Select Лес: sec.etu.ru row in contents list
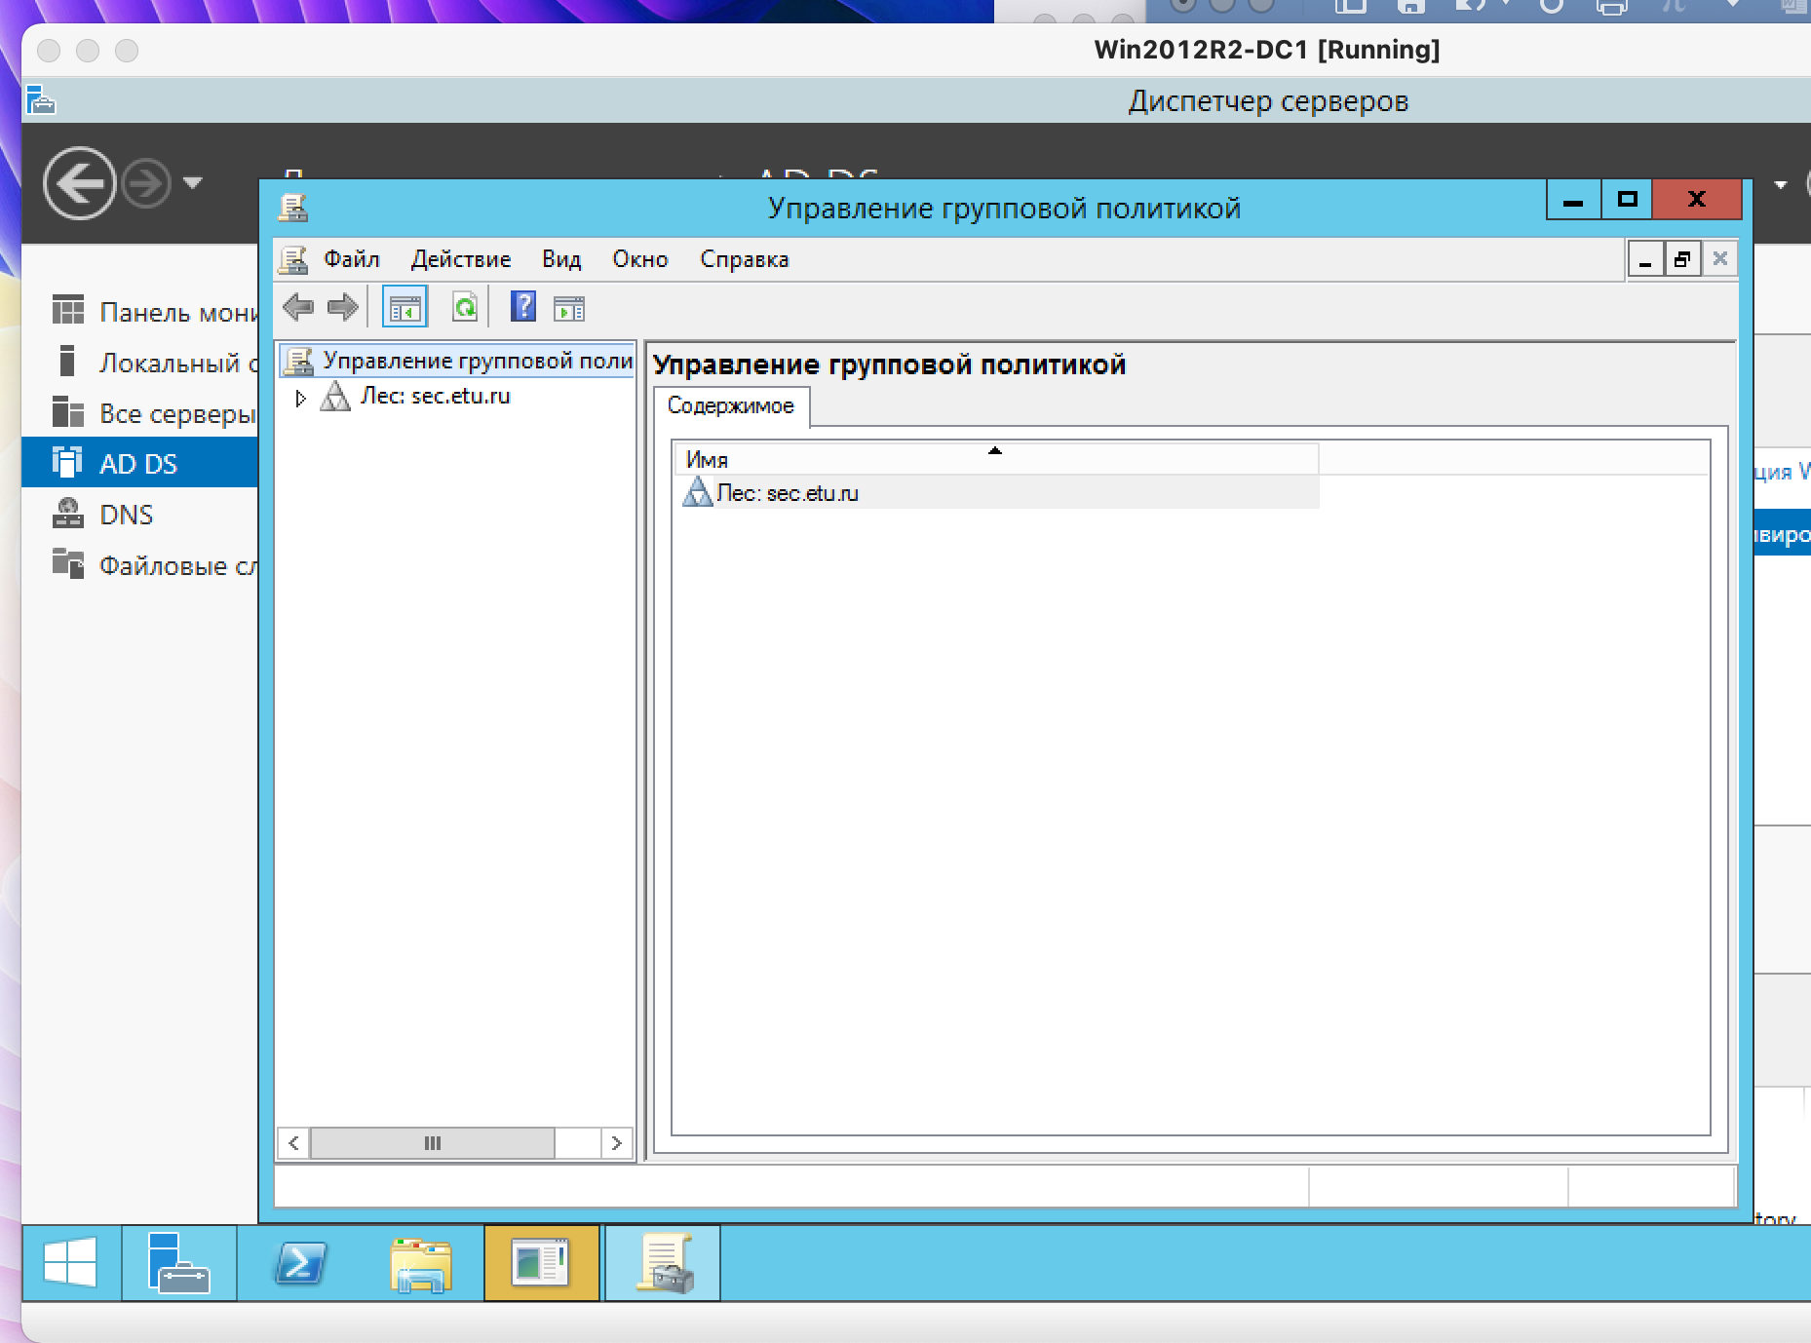1811x1343 pixels. point(996,493)
